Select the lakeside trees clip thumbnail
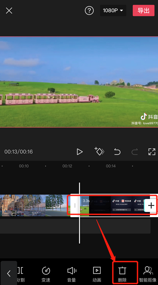The image size is (158, 285). [56, 206]
